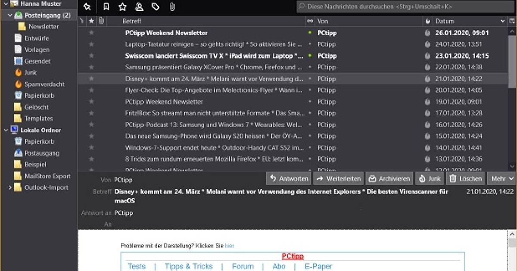Sort by the read-status glasses column icon
The image size is (517, 271).
tap(310, 21)
